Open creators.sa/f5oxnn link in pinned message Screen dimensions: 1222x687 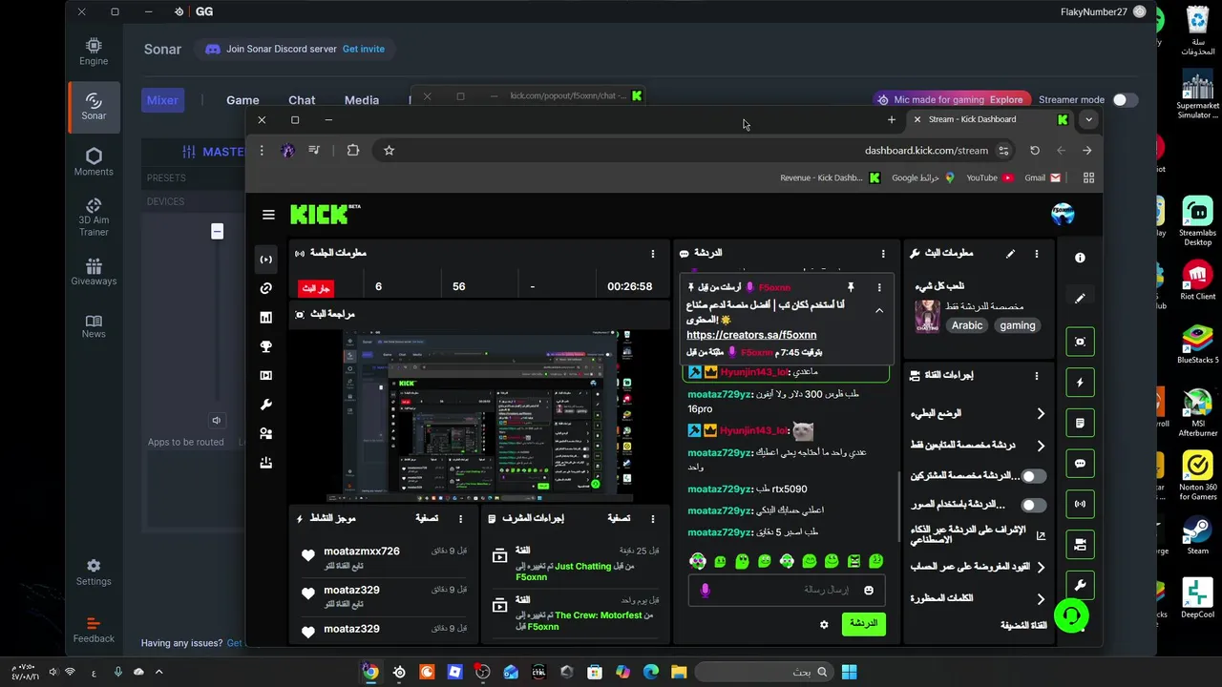click(x=751, y=335)
